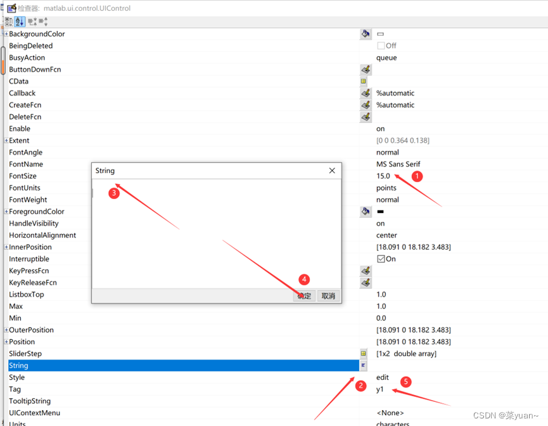548x426 pixels.
Task: Expand the ForegroundColor property
Action: coord(6,211)
